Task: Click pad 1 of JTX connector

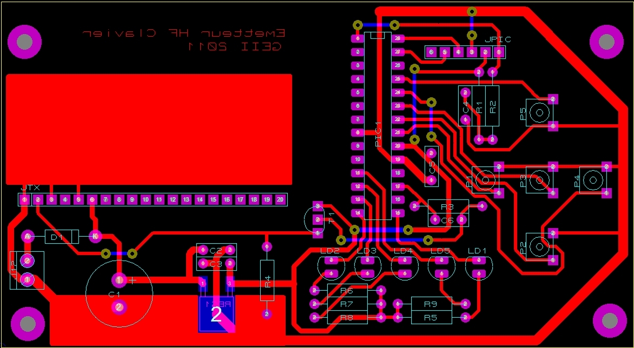Action: (25, 199)
